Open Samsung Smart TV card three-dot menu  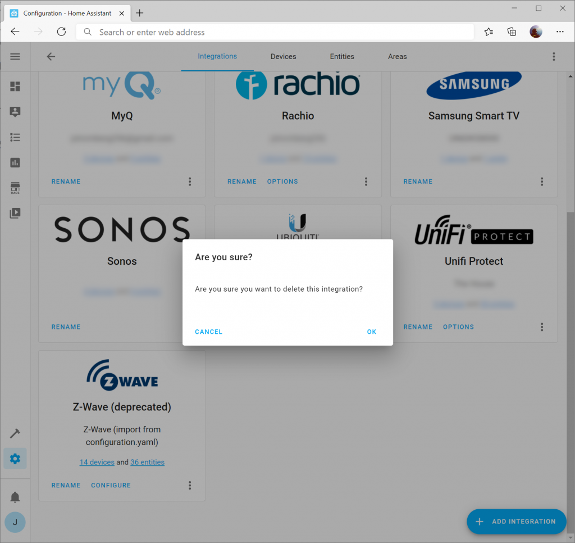pos(542,182)
